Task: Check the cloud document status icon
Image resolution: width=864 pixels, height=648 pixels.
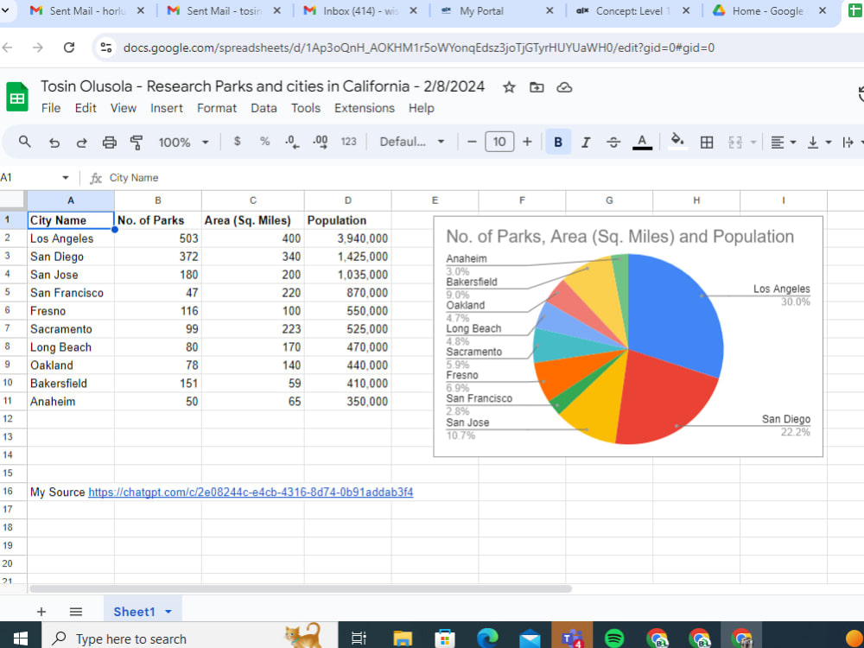Action: click(x=564, y=87)
